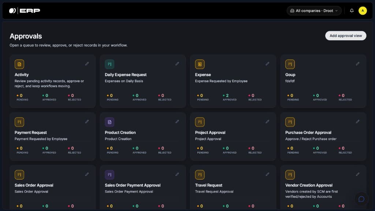The height and width of the screenshot is (211, 375).
Task: Open the chat bubble widget
Action: point(361,199)
